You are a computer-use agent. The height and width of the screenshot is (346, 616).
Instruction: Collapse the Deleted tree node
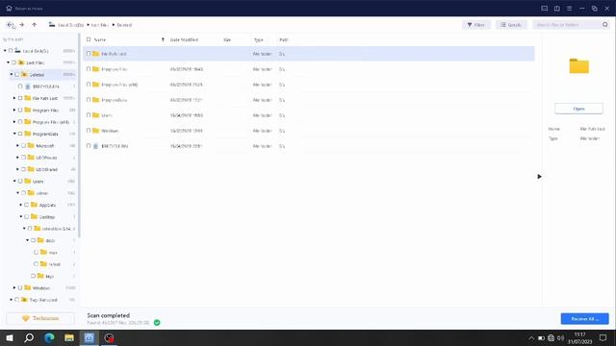pyautogui.click(x=12, y=74)
